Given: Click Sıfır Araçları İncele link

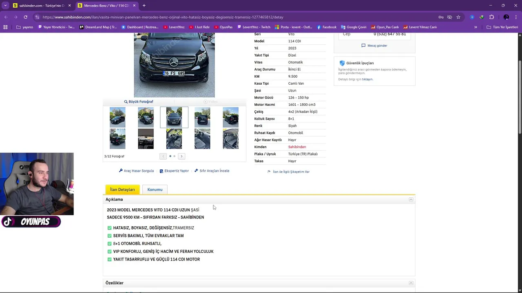Looking at the screenshot, I should click(212, 171).
